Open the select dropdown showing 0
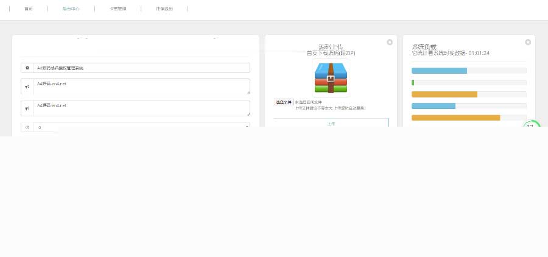Viewport: 548px width, 257px height. click(x=141, y=127)
